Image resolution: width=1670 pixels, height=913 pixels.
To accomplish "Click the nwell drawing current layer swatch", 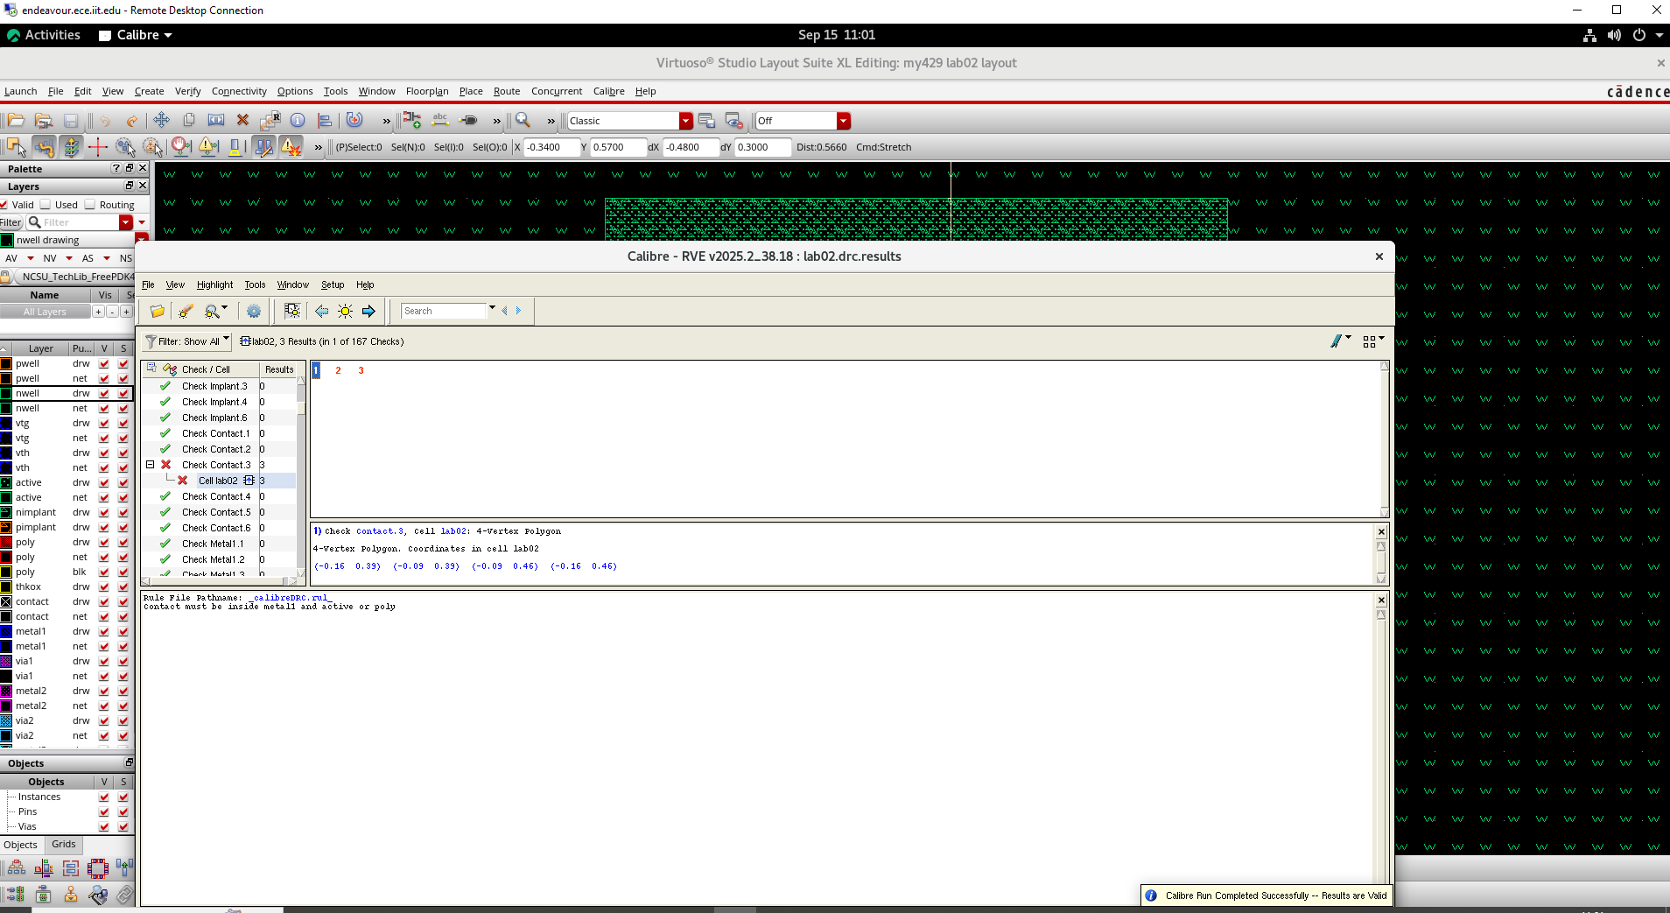I will (7, 240).
